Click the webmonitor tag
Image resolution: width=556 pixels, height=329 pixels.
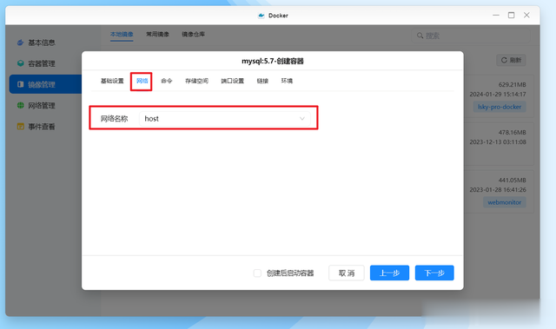point(504,202)
